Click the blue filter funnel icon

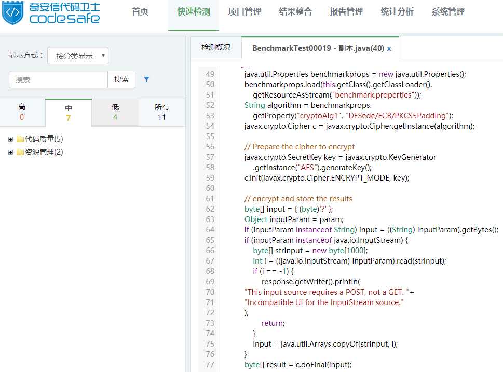pos(146,79)
